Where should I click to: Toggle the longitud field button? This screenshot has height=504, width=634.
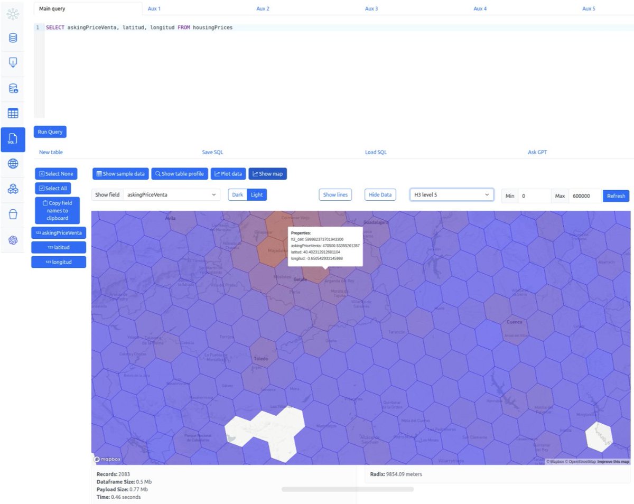tap(59, 262)
